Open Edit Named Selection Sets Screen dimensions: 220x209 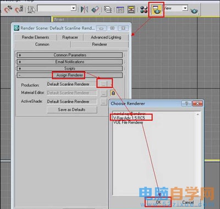pos(31,9)
